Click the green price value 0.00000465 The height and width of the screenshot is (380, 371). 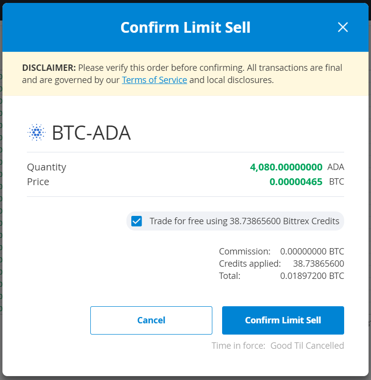click(x=296, y=182)
